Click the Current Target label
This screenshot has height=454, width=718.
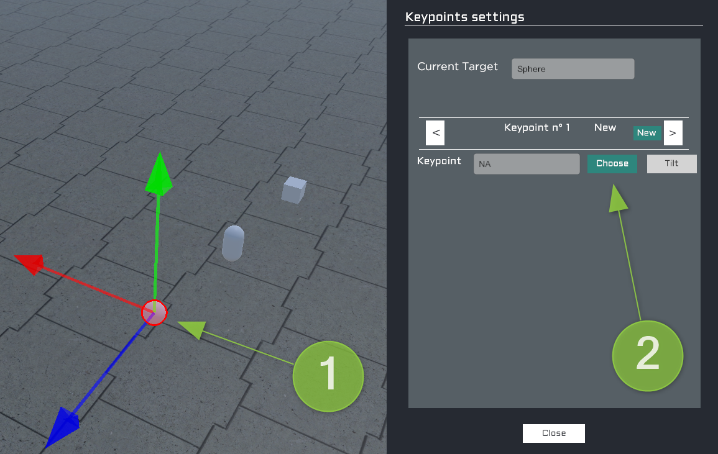458,66
